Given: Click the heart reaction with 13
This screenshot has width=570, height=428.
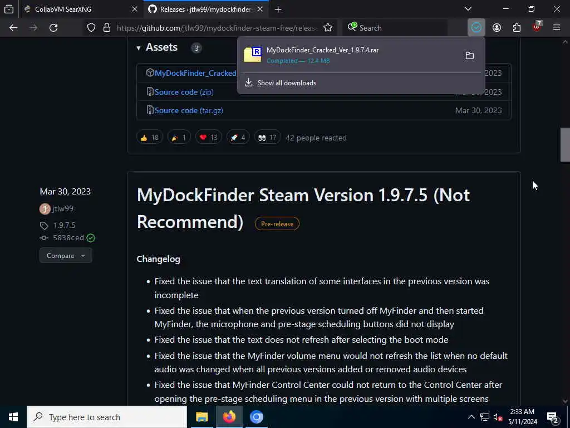Looking at the screenshot, I should click(x=208, y=138).
